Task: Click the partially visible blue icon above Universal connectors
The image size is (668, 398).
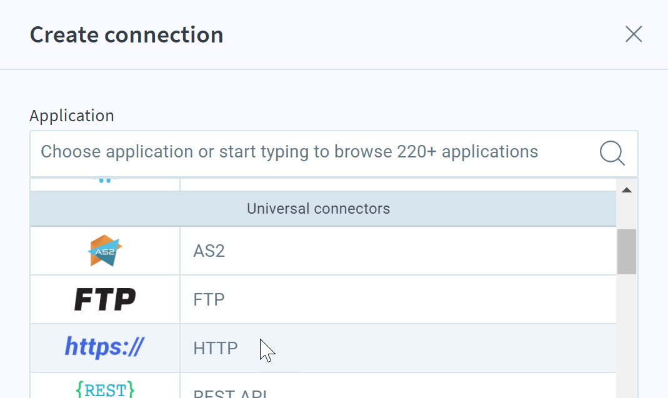Action: coord(105,180)
